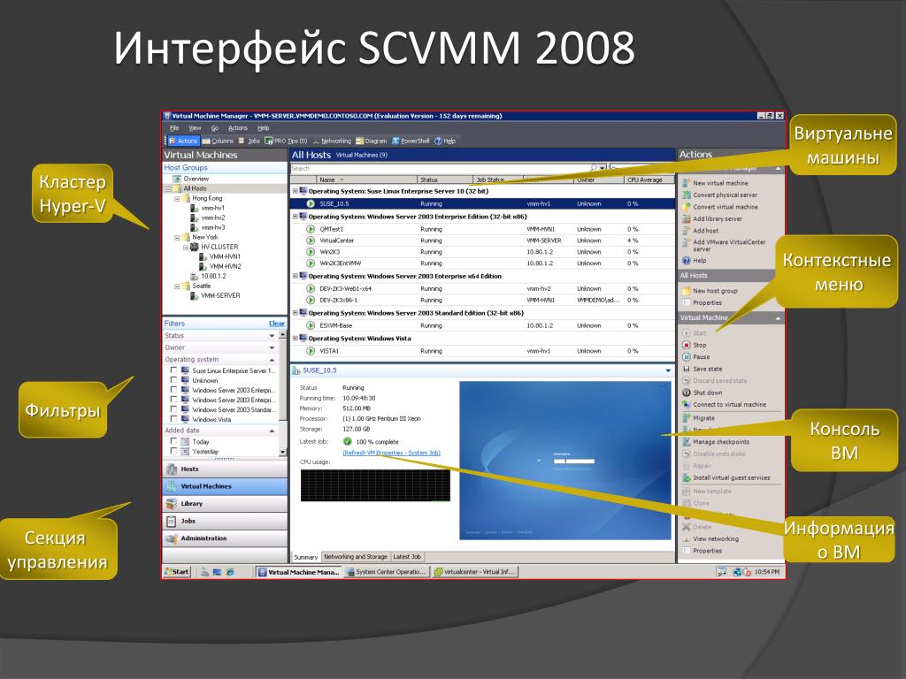Open the Windows Start menu
Viewport: 906px width, 679px height.
[177, 572]
